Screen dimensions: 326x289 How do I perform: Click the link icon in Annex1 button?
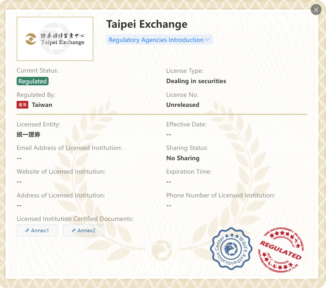click(x=27, y=230)
